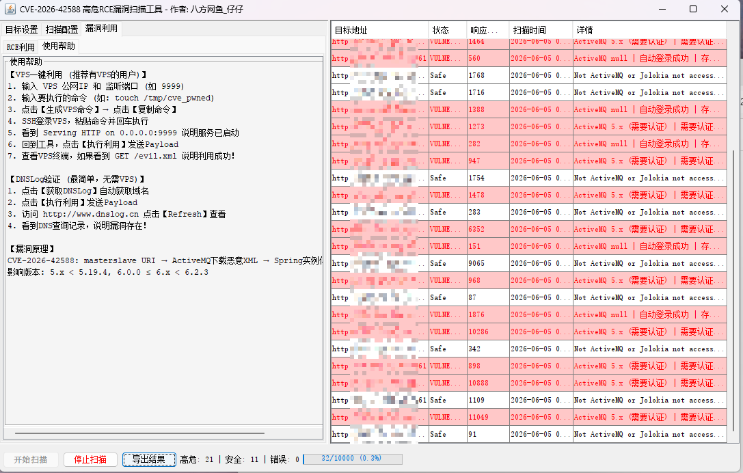This screenshot has height=473, width=743.
Task: Click VULNE status in the 898 response row
Action: [x=448, y=366]
